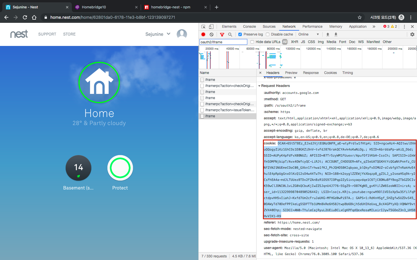Check Hide data URLs
Screen dimensions: 417x260
pyautogui.click(x=252, y=42)
